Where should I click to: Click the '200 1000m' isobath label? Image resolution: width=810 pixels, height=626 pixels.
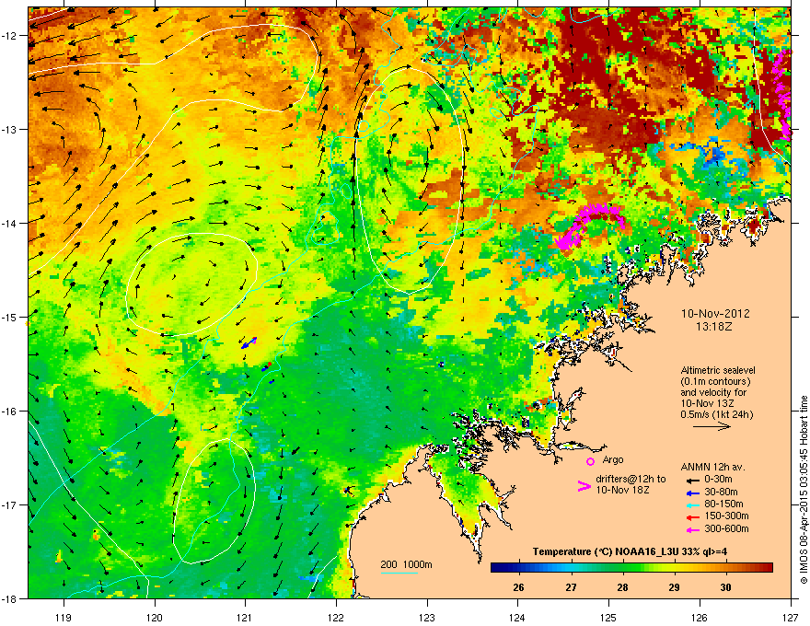pos(406,564)
